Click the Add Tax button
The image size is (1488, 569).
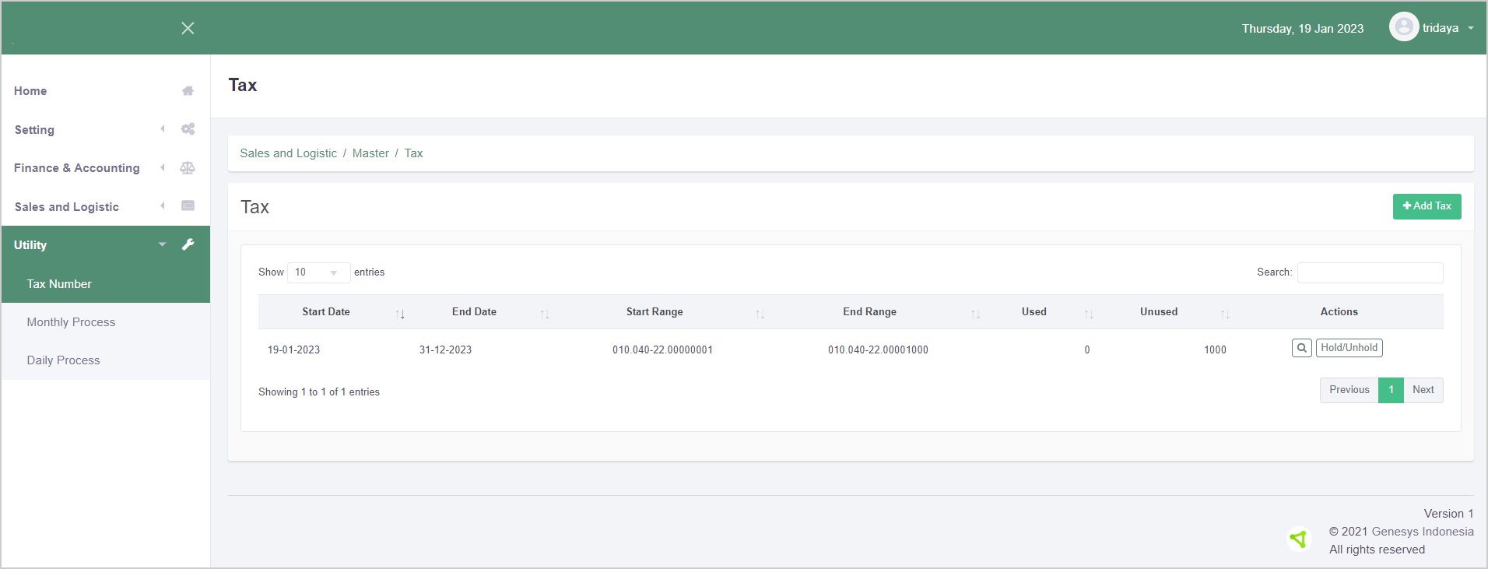click(x=1427, y=206)
